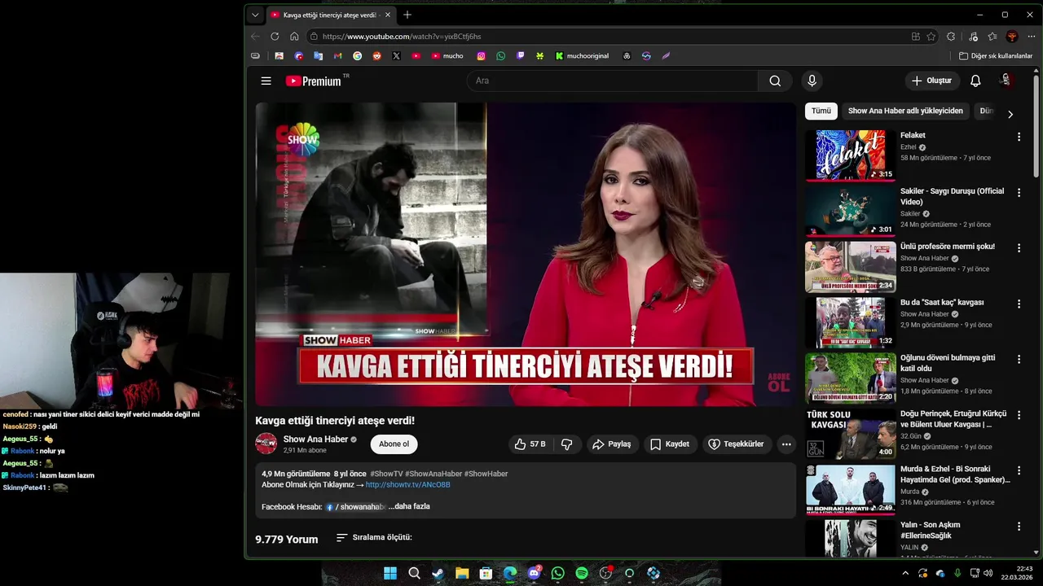The width and height of the screenshot is (1043, 586).
Task: Open the muchooriginal bookmark
Action: pyautogui.click(x=582, y=56)
